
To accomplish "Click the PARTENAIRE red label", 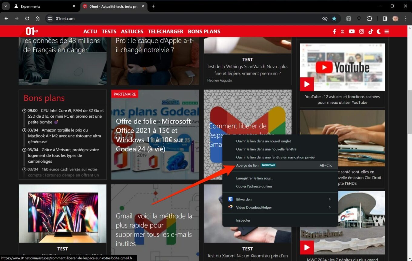I will click(125, 94).
